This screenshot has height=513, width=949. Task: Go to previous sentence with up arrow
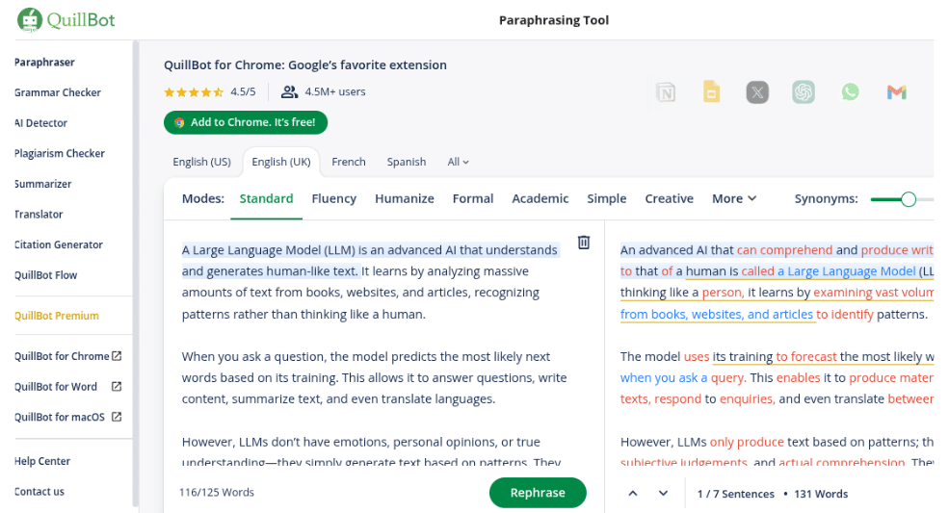(632, 493)
